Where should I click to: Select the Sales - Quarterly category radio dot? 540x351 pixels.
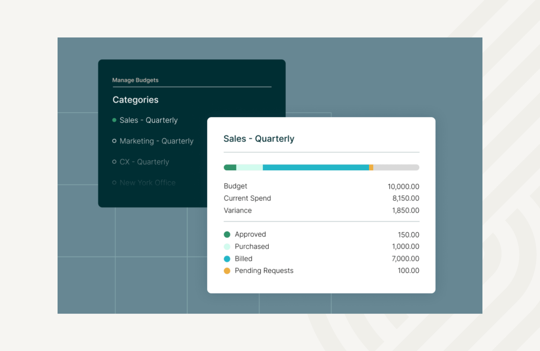coord(114,120)
